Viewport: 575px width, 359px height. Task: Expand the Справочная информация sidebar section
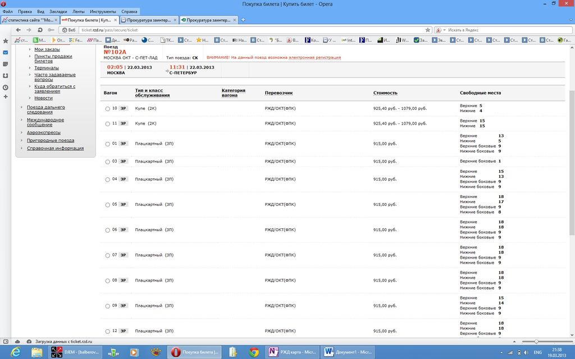click(55, 148)
